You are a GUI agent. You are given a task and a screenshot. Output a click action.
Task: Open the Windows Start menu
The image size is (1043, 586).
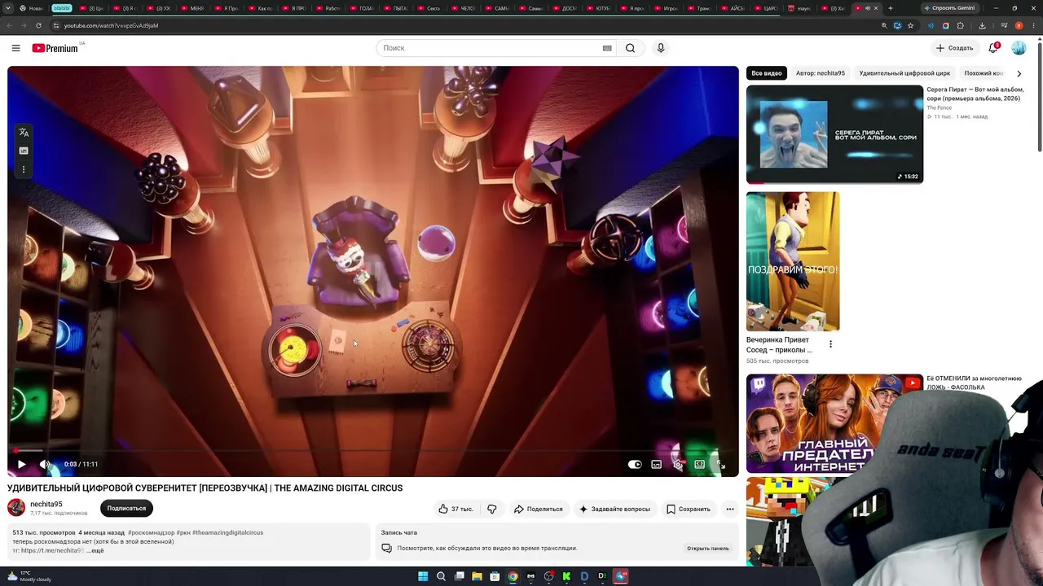(423, 576)
